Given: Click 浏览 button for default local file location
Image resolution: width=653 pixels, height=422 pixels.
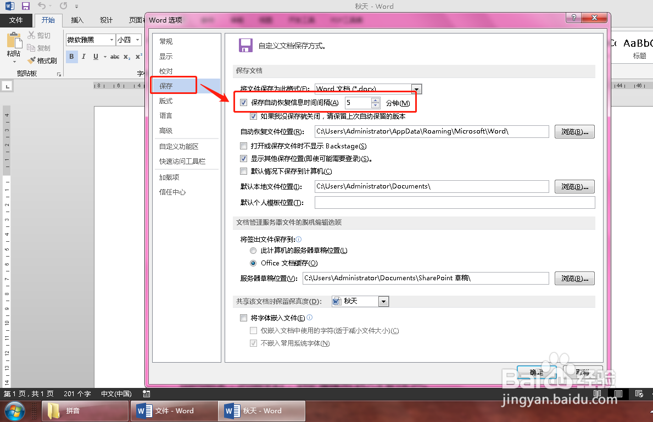Looking at the screenshot, I should click(574, 187).
